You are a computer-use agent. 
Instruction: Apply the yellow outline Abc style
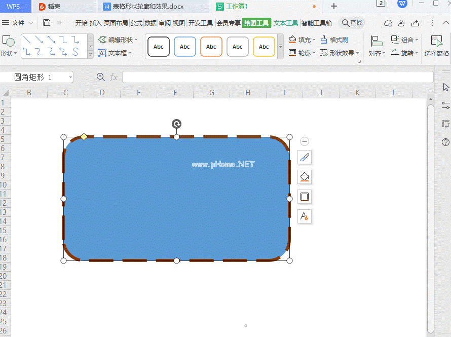(264, 46)
